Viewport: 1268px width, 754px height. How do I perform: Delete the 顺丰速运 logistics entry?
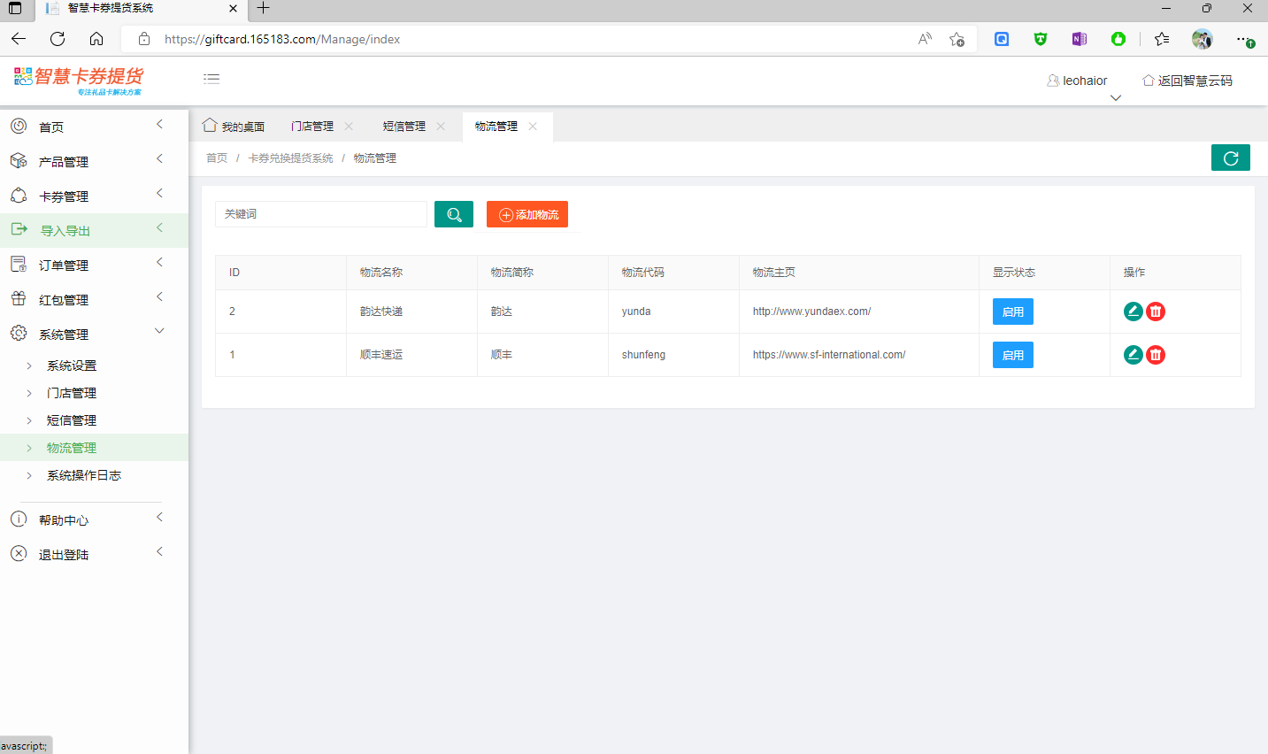[1156, 355]
